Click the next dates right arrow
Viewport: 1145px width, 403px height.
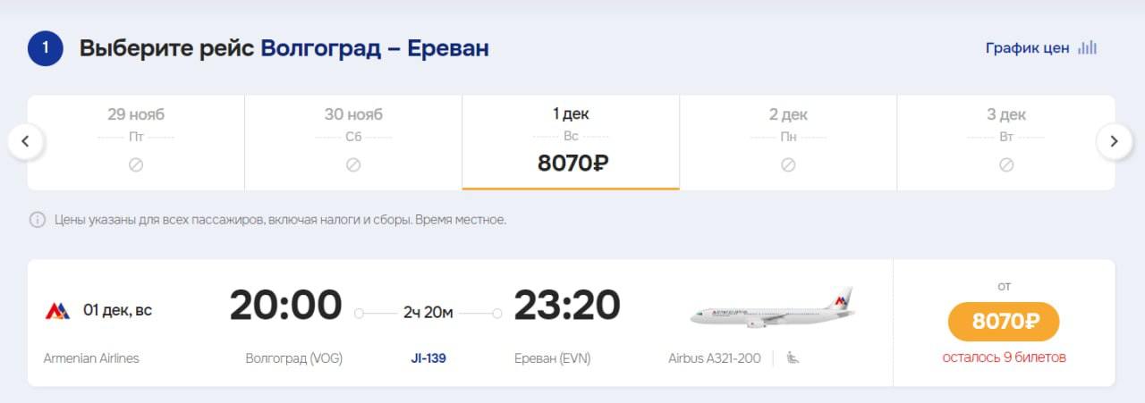click(x=1114, y=141)
